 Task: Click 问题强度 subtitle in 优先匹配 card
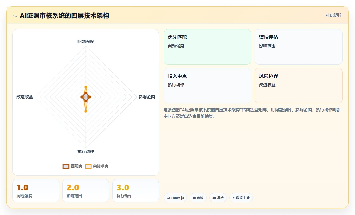pos(176,46)
